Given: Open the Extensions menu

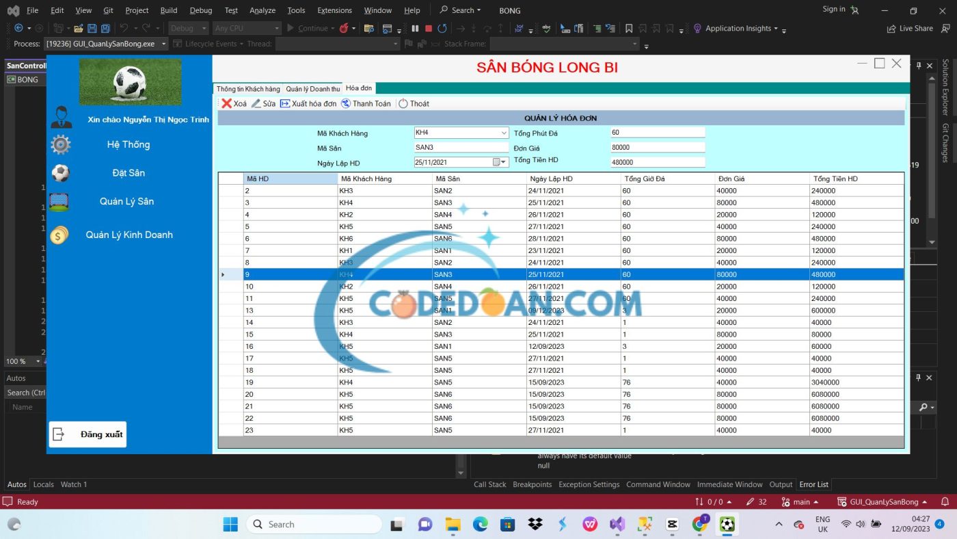Looking at the screenshot, I should tap(335, 10).
